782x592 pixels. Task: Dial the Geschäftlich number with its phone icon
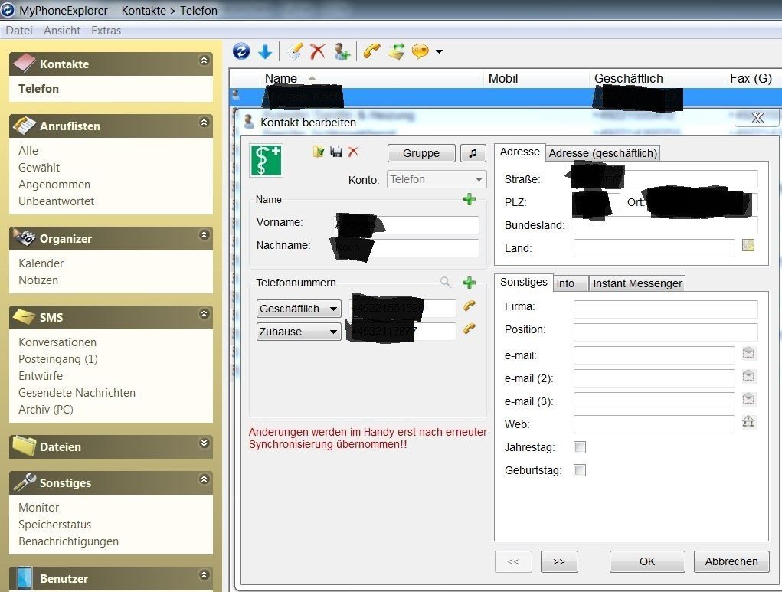469,306
